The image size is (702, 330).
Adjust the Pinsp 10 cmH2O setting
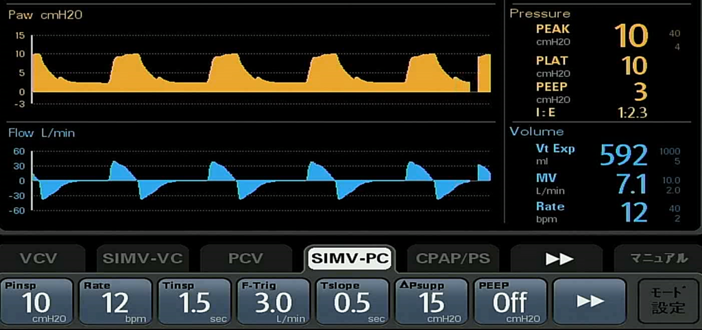tap(36, 300)
